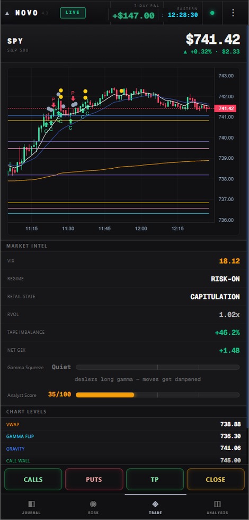Click the Gamma Flip value 736.30
Image resolution: width=249 pixels, height=520 pixels.
pyautogui.click(x=230, y=436)
